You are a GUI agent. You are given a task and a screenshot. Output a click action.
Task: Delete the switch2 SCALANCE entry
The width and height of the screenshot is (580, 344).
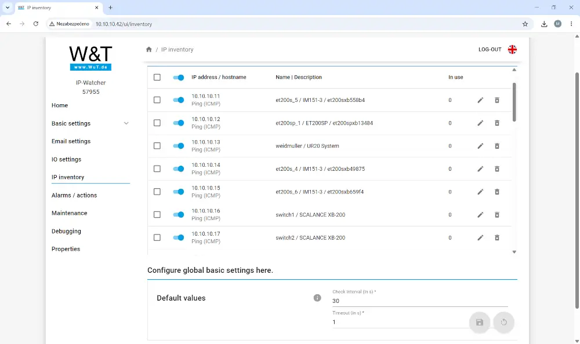[497, 237]
